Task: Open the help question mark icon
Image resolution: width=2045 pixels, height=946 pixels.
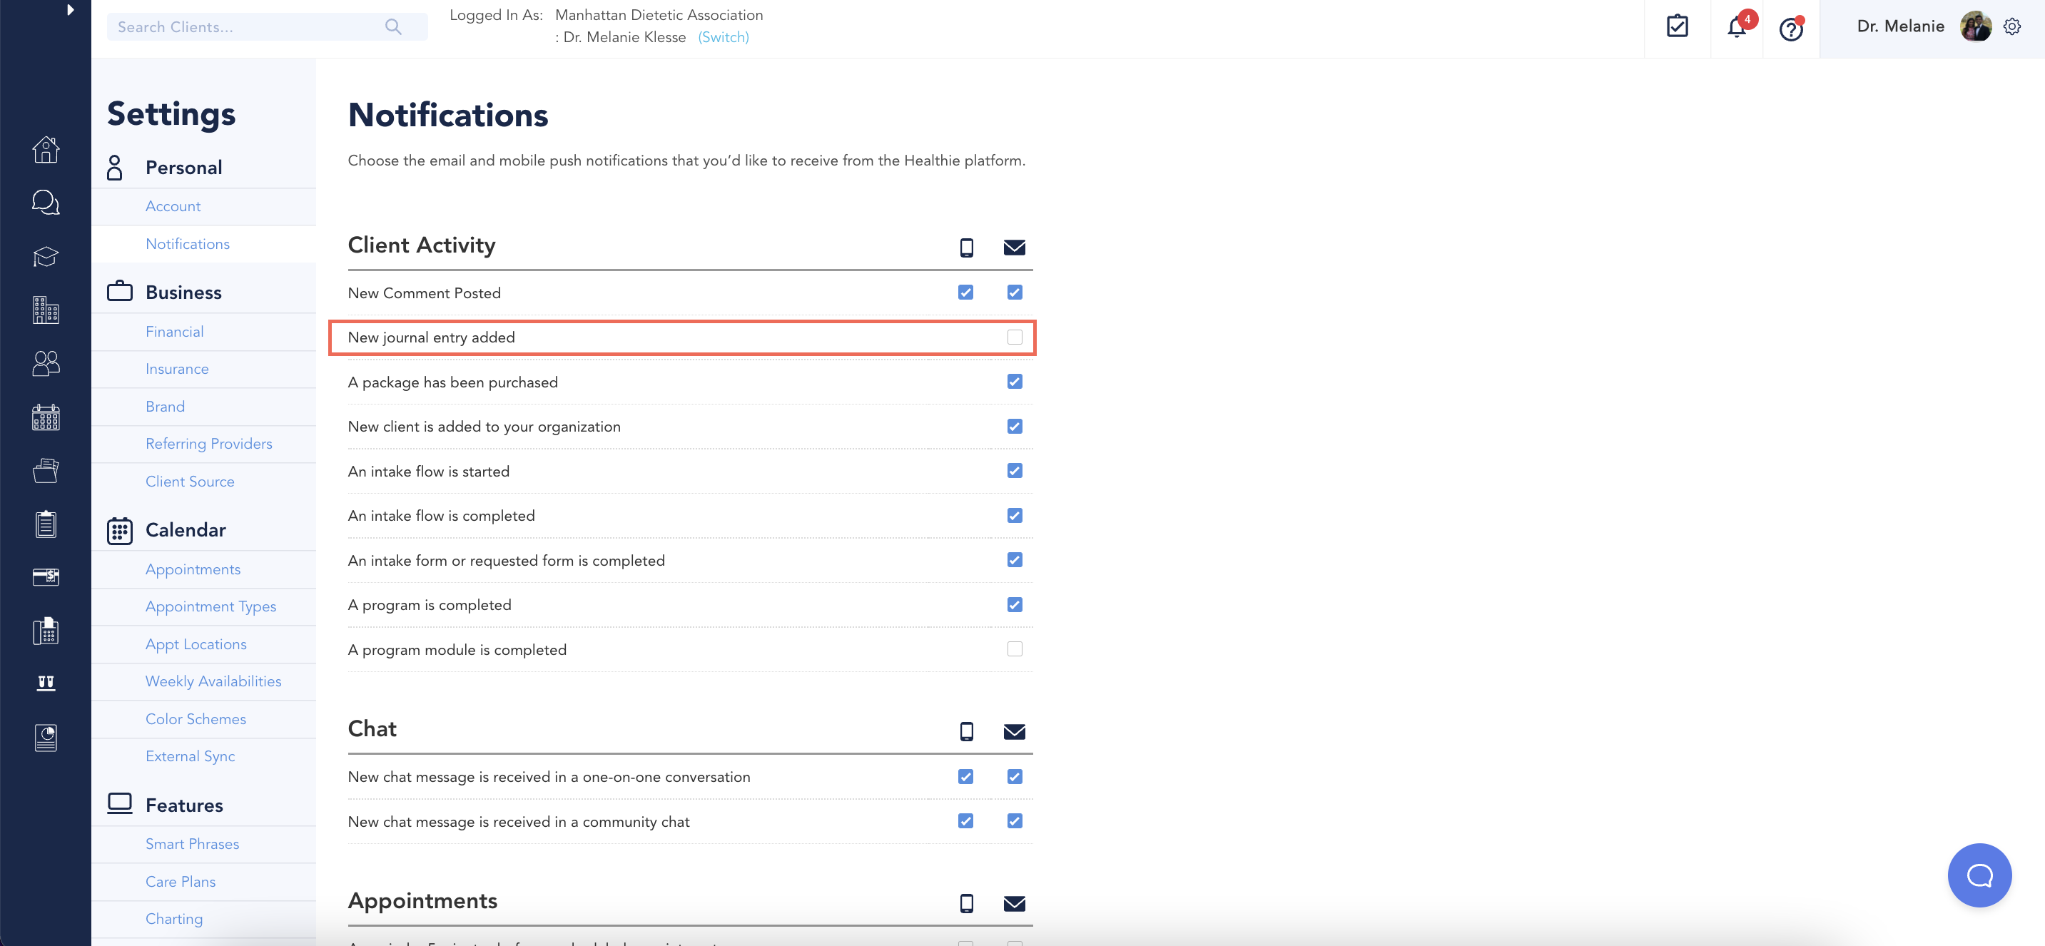Action: (x=1791, y=30)
